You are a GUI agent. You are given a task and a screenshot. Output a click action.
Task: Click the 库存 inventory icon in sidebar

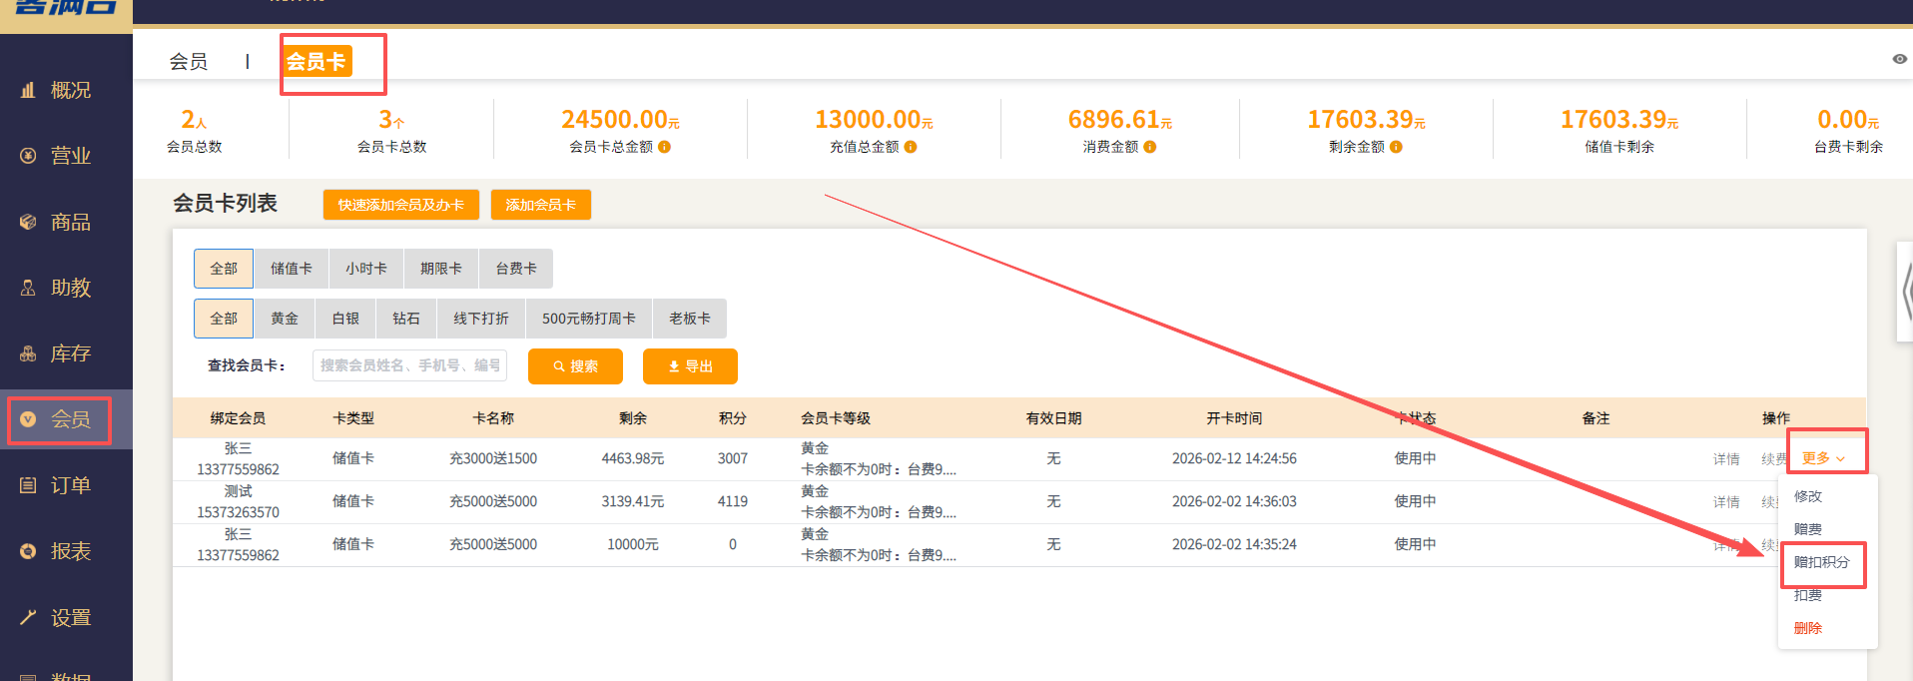pos(28,353)
